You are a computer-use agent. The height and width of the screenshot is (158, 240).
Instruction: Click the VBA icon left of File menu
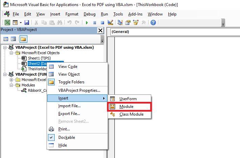click(x=7, y=14)
